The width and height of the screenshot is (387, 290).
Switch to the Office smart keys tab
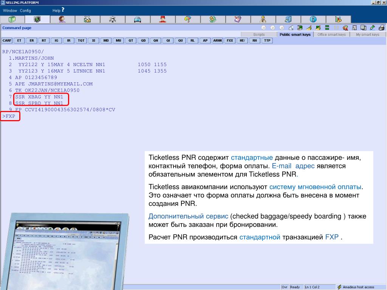point(331,34)
